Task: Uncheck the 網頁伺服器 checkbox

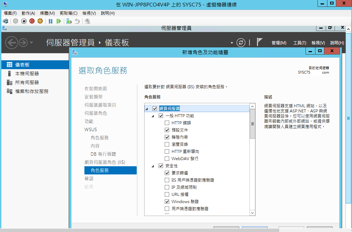Action: coord(154,109)
